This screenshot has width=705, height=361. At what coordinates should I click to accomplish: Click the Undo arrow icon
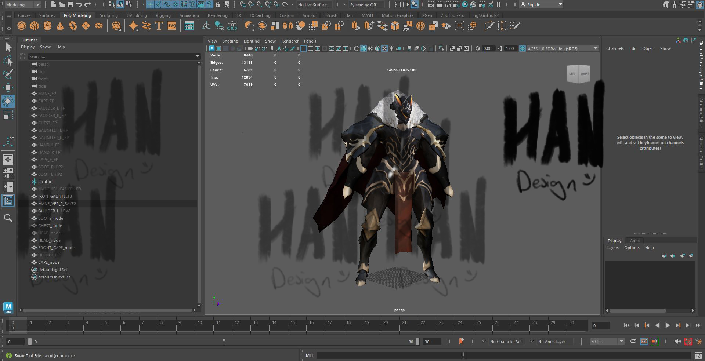79,5
